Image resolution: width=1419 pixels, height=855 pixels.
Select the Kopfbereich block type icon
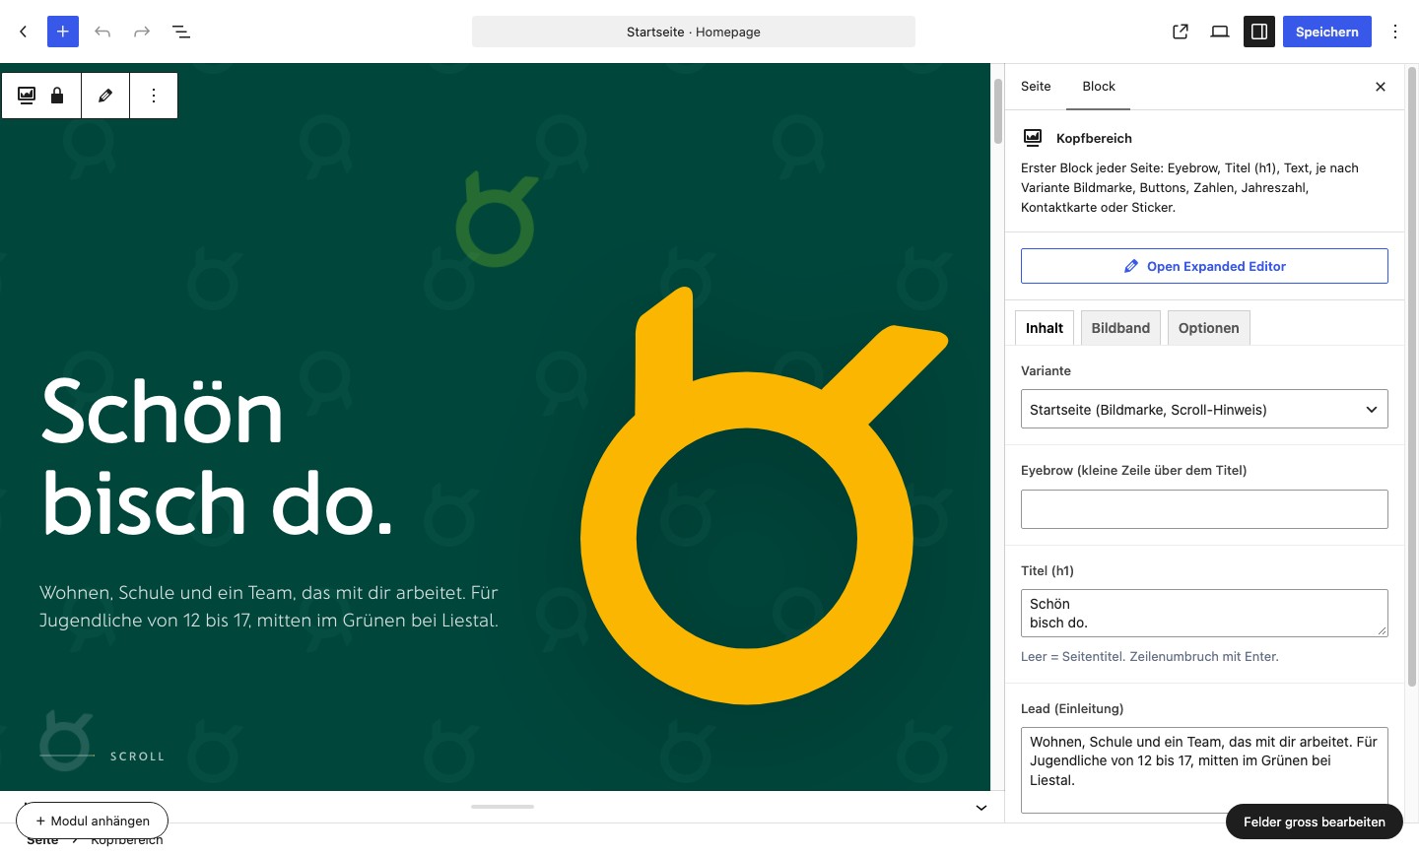point(27,96)
